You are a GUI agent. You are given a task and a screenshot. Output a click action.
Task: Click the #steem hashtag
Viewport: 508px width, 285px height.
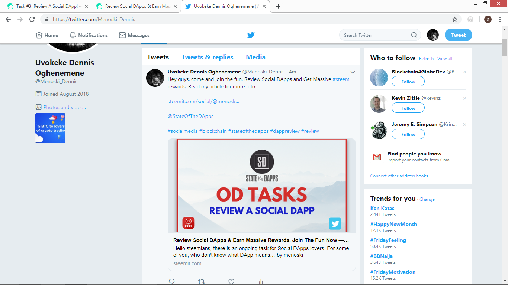pyautogui.click(x=341, y=79)
